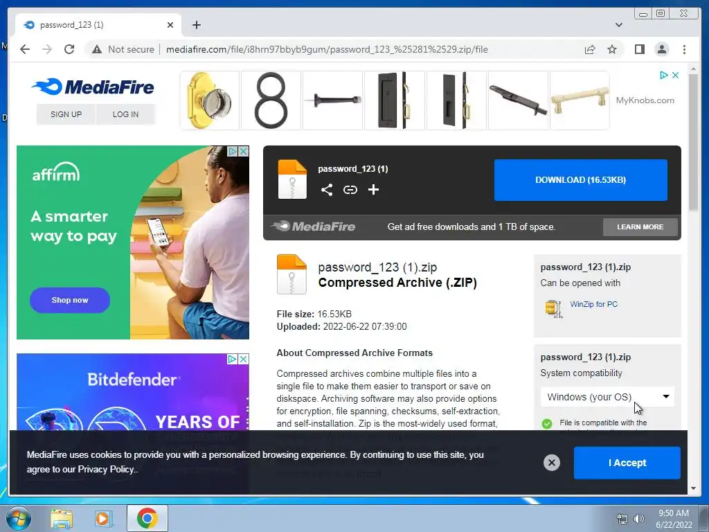Close the password_123 (1) tab
This screenshot has height=532, width=709.
pos(170,25)
